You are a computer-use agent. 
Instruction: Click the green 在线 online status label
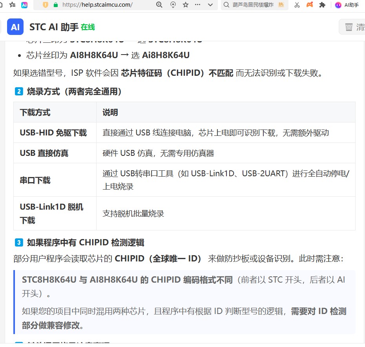pos(88,27)
